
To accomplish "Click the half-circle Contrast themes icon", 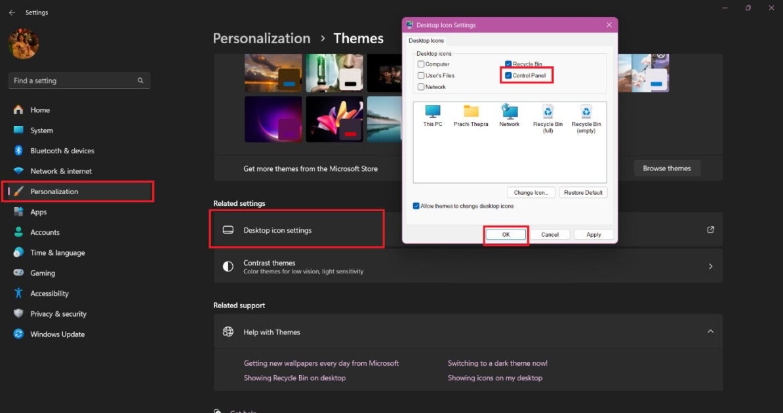I will click(x=228, y=266).
